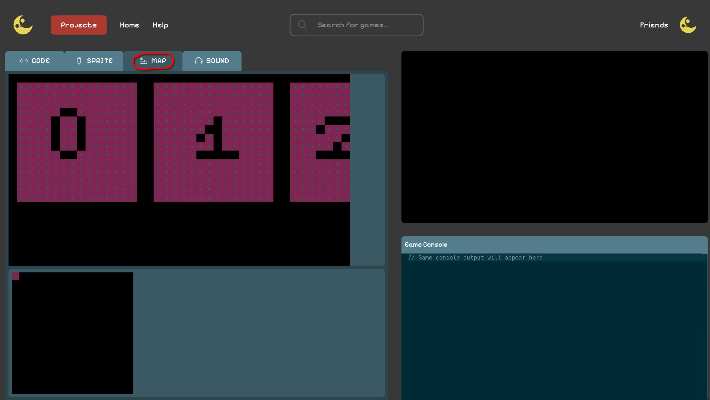Select the purple sprite in the sprite sheet
Image resolution: width=710 pixels, height=400 pixels.
coord(16,276)
